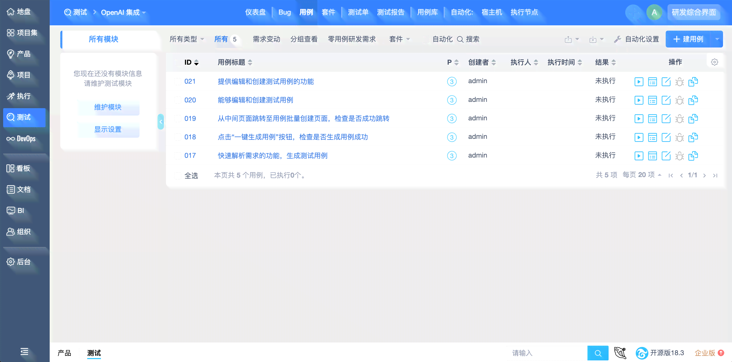Open import dropdown icon

pos(596,39)
